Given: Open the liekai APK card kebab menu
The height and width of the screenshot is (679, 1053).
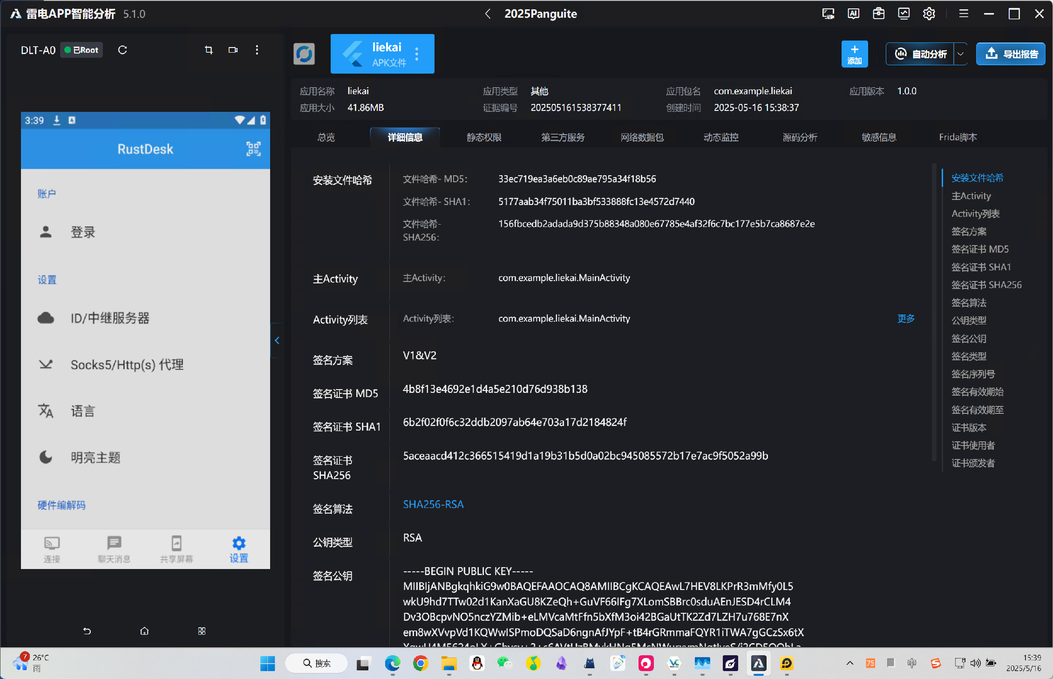Looking at the screenshot, I should tap(417, 54).
